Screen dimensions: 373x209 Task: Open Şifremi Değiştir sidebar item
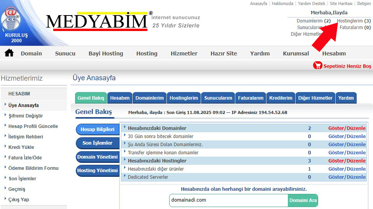coord(26,116)
